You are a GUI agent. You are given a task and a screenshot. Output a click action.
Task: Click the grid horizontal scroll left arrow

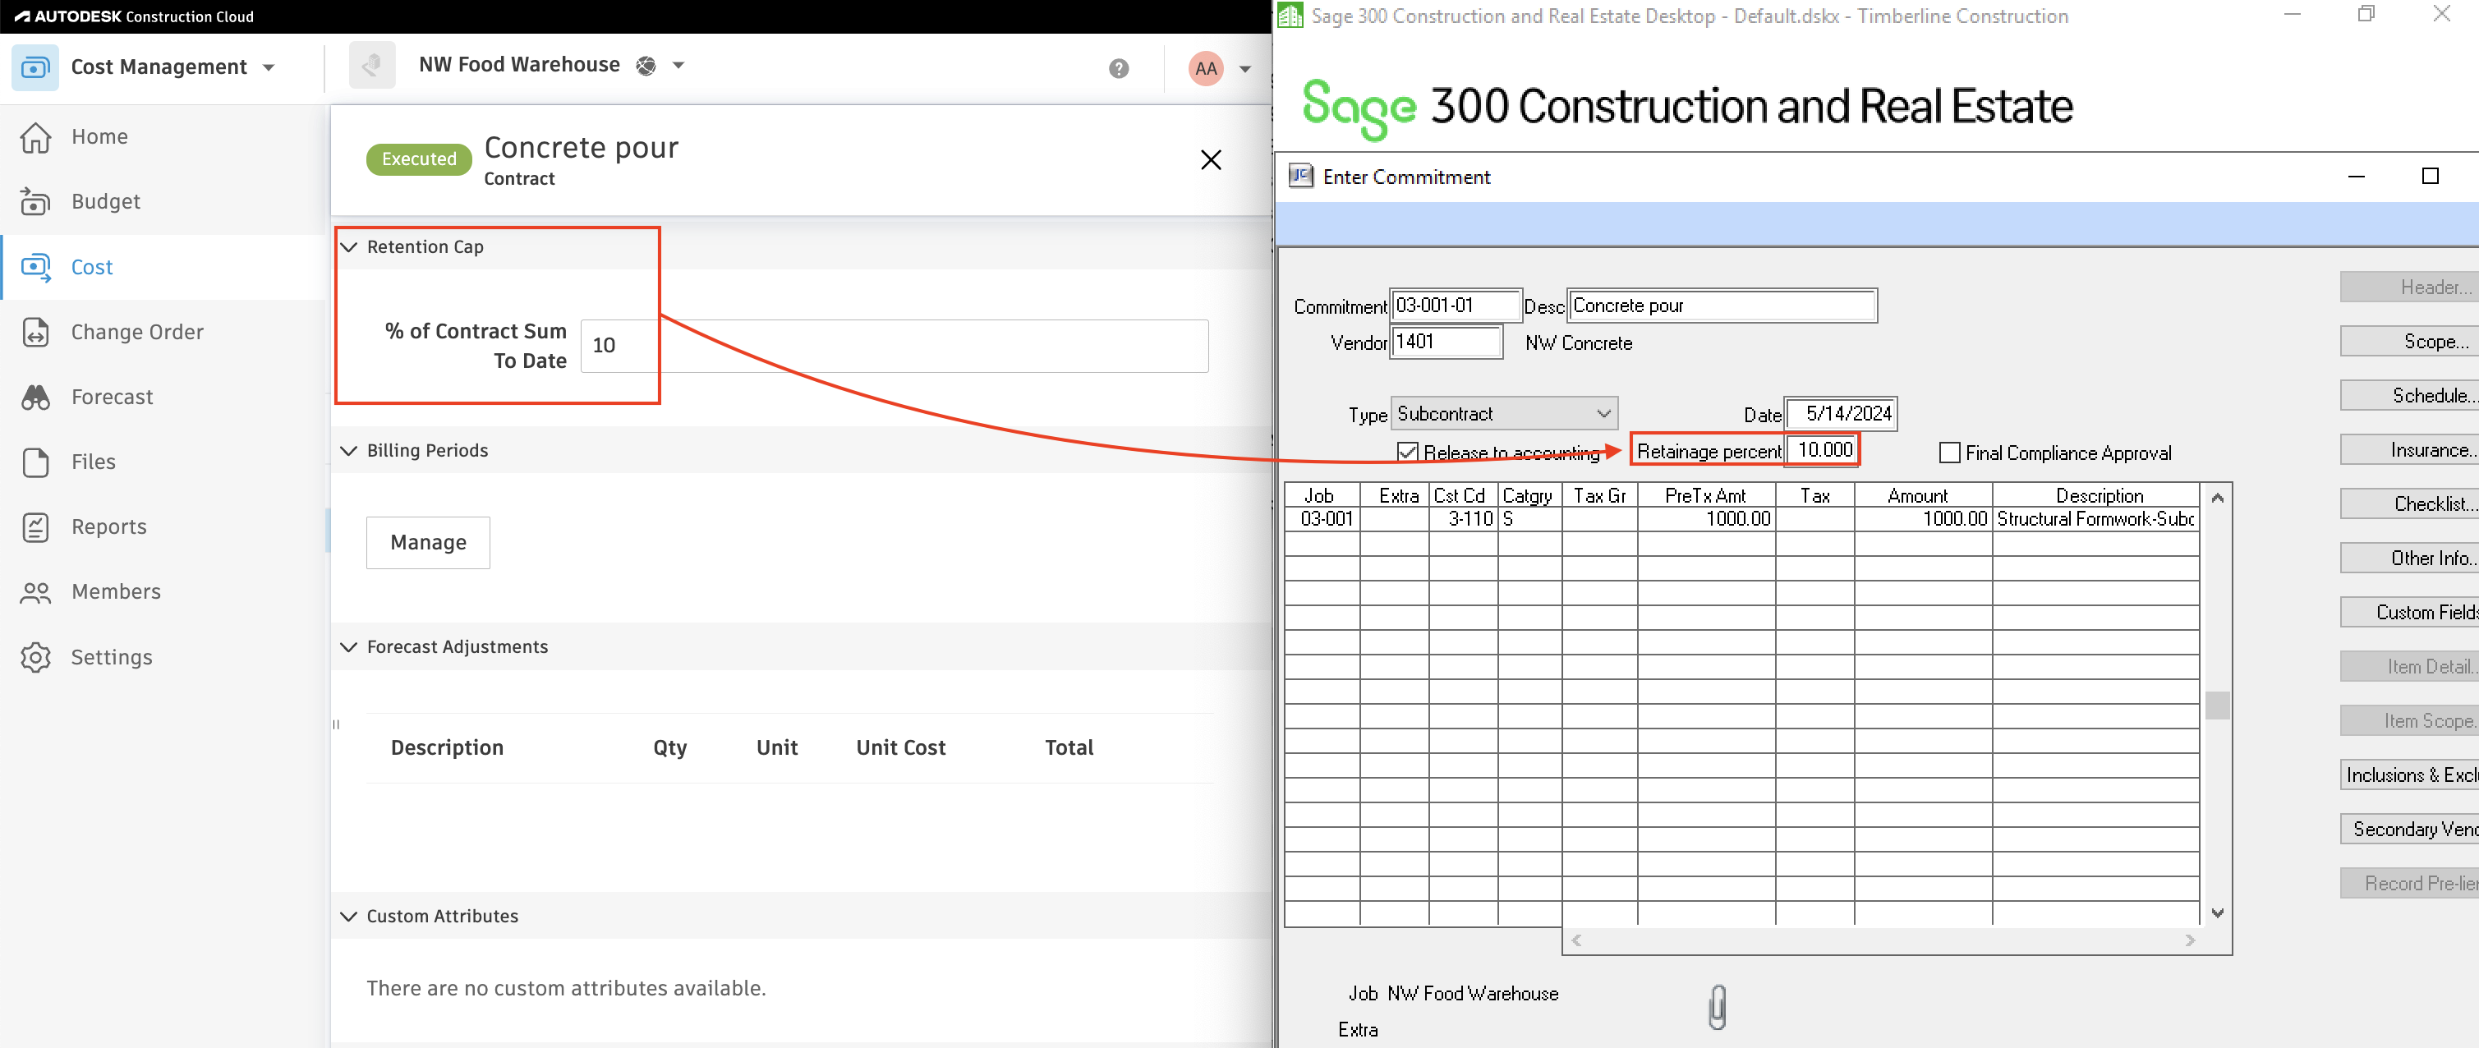pyautogui.click(x=1576, y=941)
